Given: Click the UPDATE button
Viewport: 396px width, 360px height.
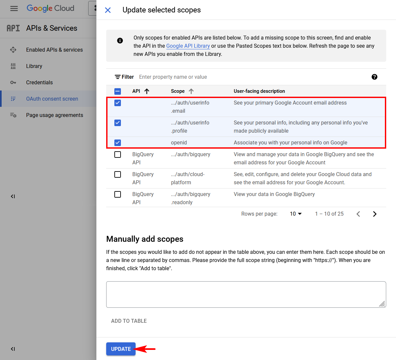Looking at the screenshot, I should (x=121, y=349).
